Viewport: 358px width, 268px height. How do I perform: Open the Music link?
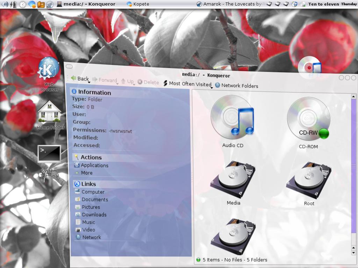(85, 222)
